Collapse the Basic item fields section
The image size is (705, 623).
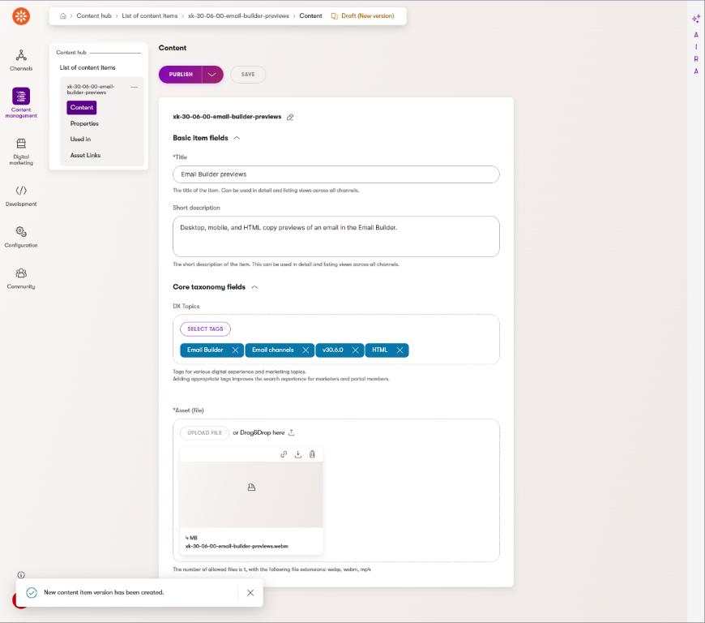pos(237,138)
